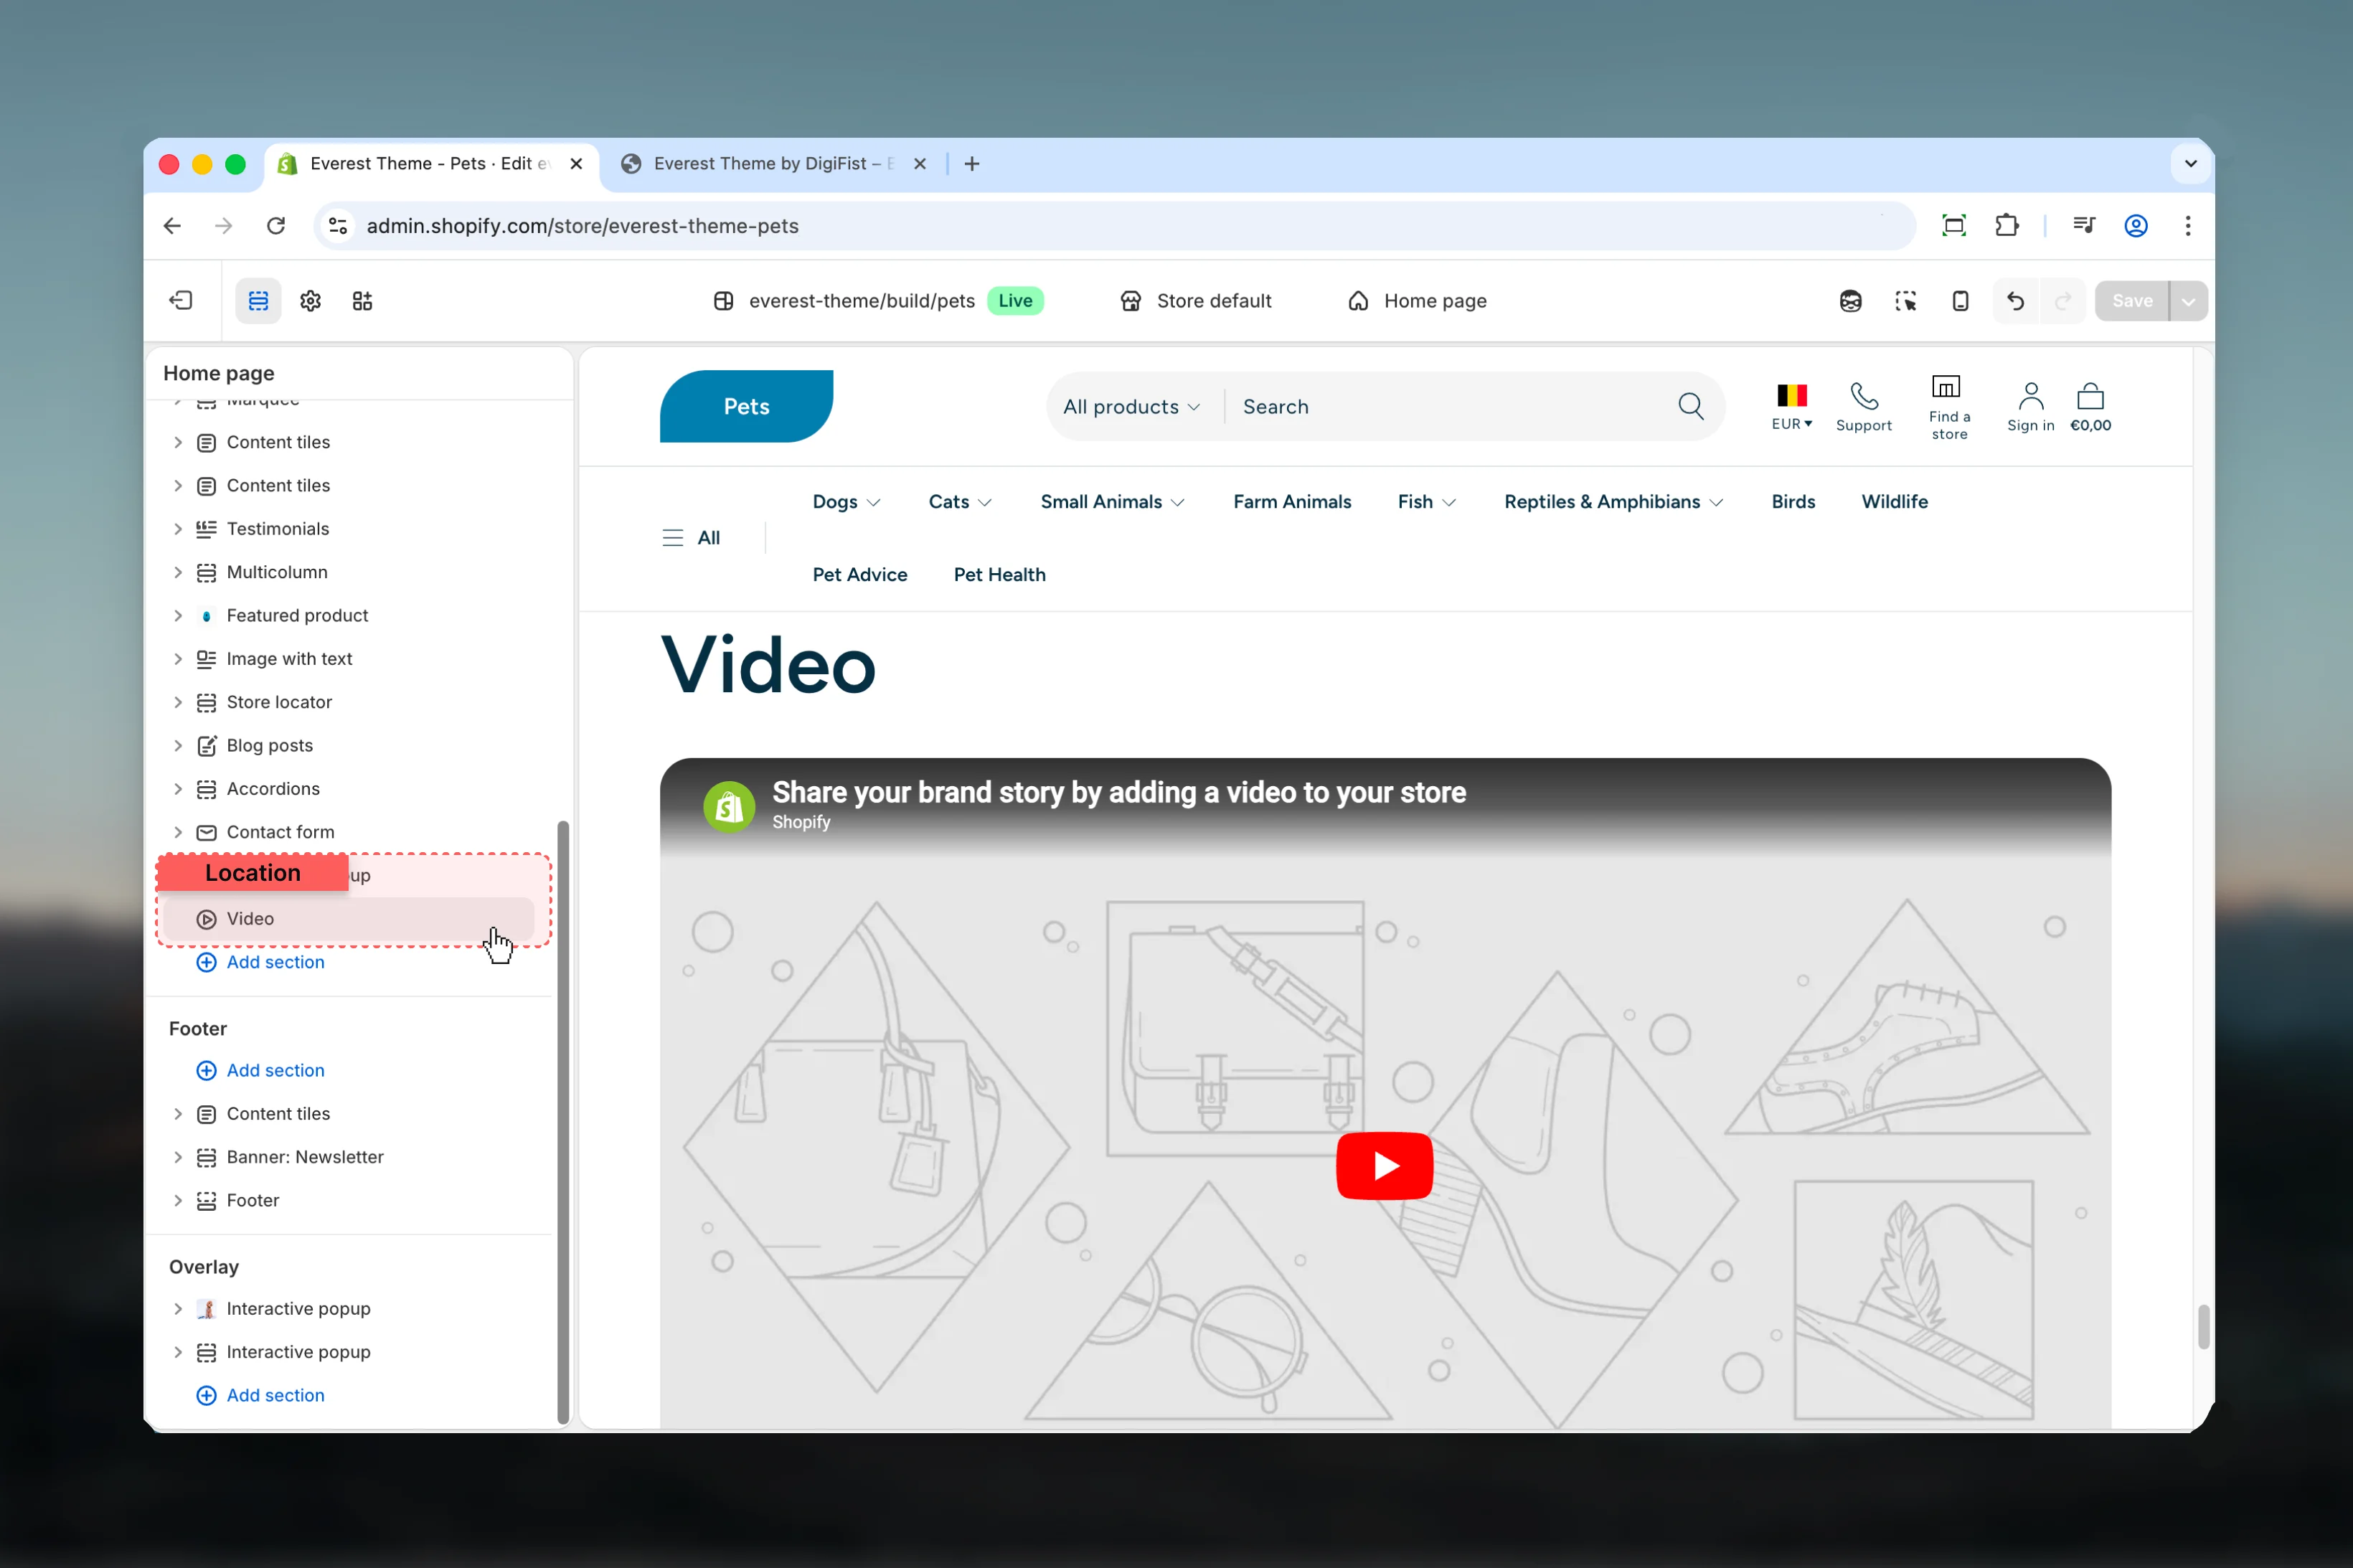Click the Sign in person icon
The width and height of the screenshot is (2353, 1568).
point(2030,396)
